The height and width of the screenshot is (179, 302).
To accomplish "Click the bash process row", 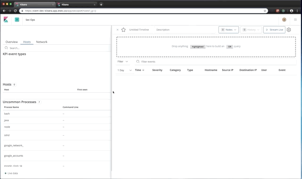I will pyautogui.click(x=57, y=114).
